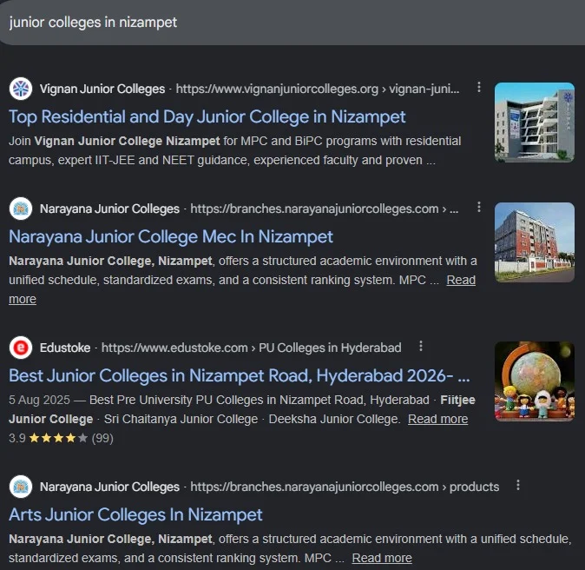Click the favicon beside 'Narayana Junior College Mec' result
This screenshot has height=570, width=585.
coord(21,209)
